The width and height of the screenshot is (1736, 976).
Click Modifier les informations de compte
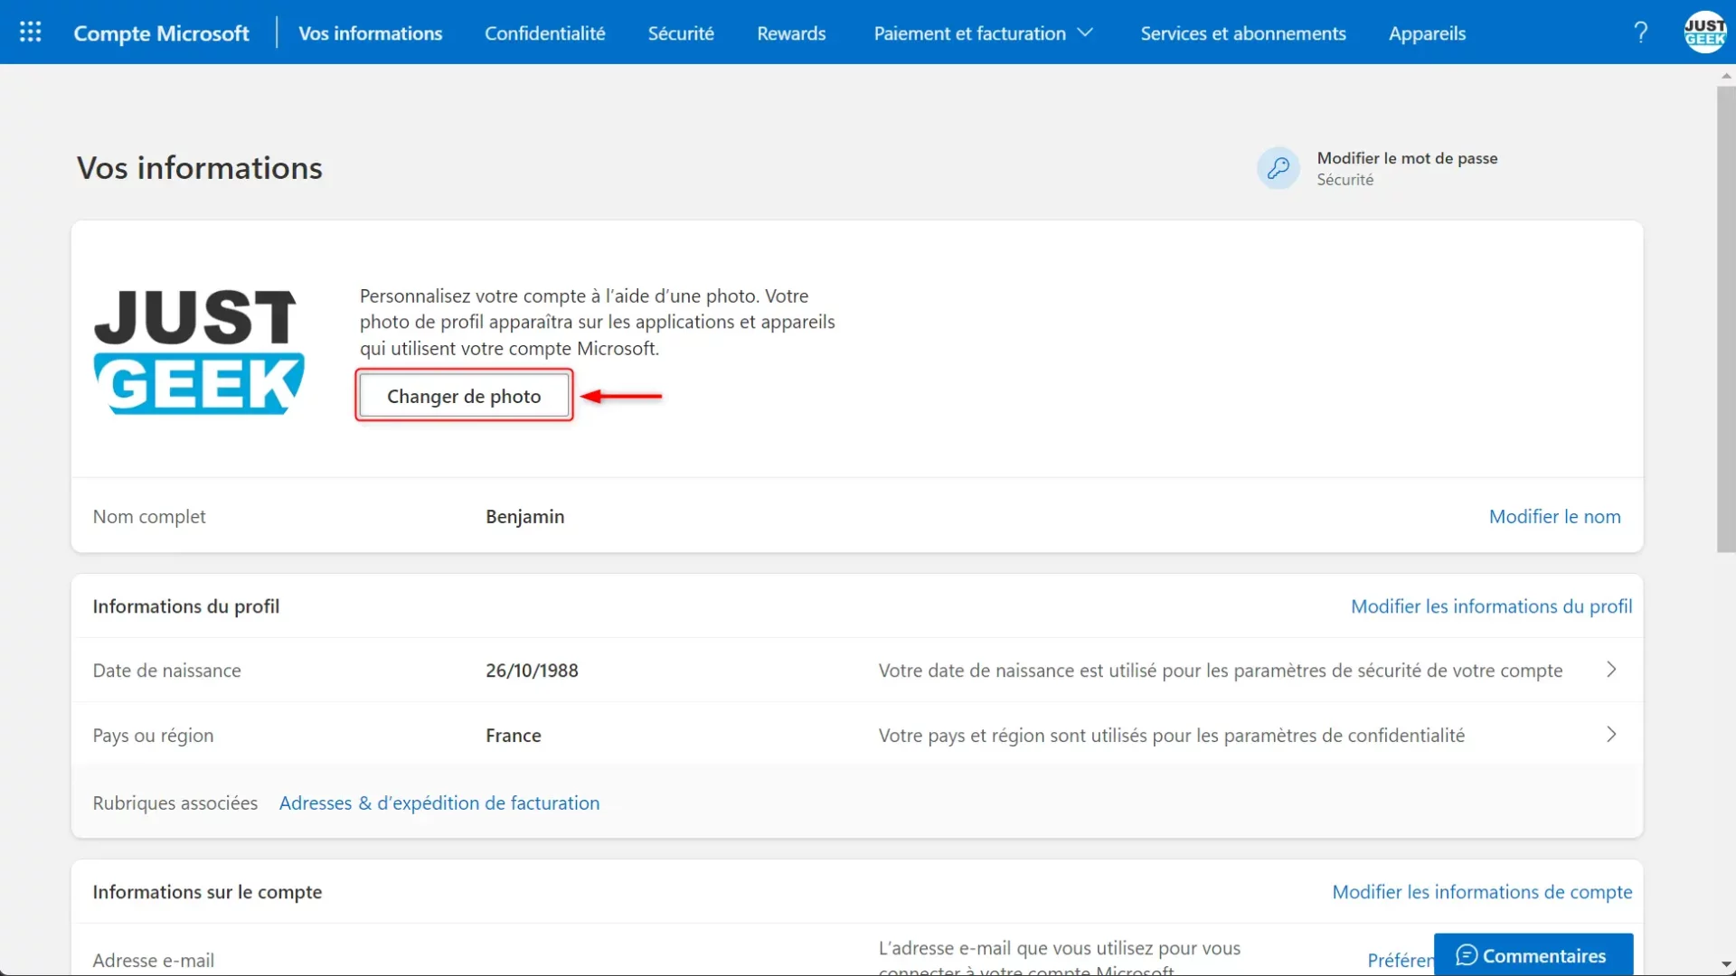click(x=1482, y=892)
